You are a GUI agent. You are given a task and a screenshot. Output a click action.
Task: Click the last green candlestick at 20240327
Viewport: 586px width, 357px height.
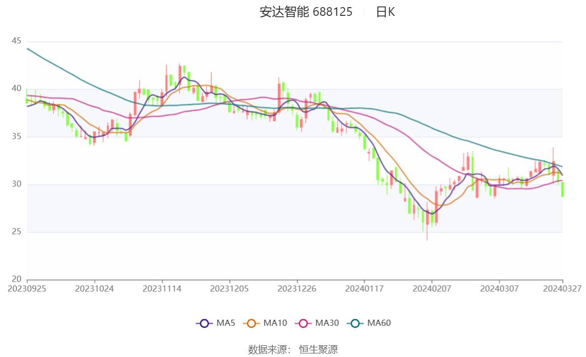(x=563, y=189)
